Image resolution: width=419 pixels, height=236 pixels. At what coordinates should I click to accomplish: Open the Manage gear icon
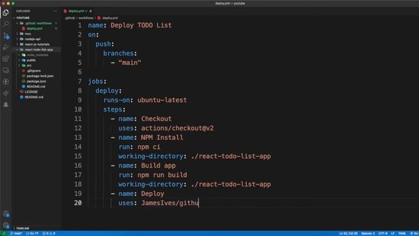click(6, 225)
